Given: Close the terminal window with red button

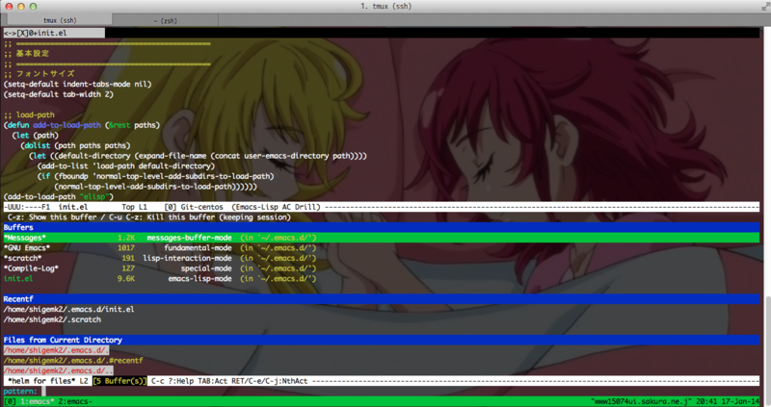Looking at the screenshot, I should (9, 7).
